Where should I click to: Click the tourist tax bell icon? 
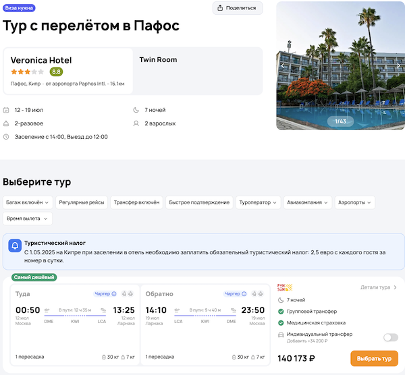(x=14, y=247)
